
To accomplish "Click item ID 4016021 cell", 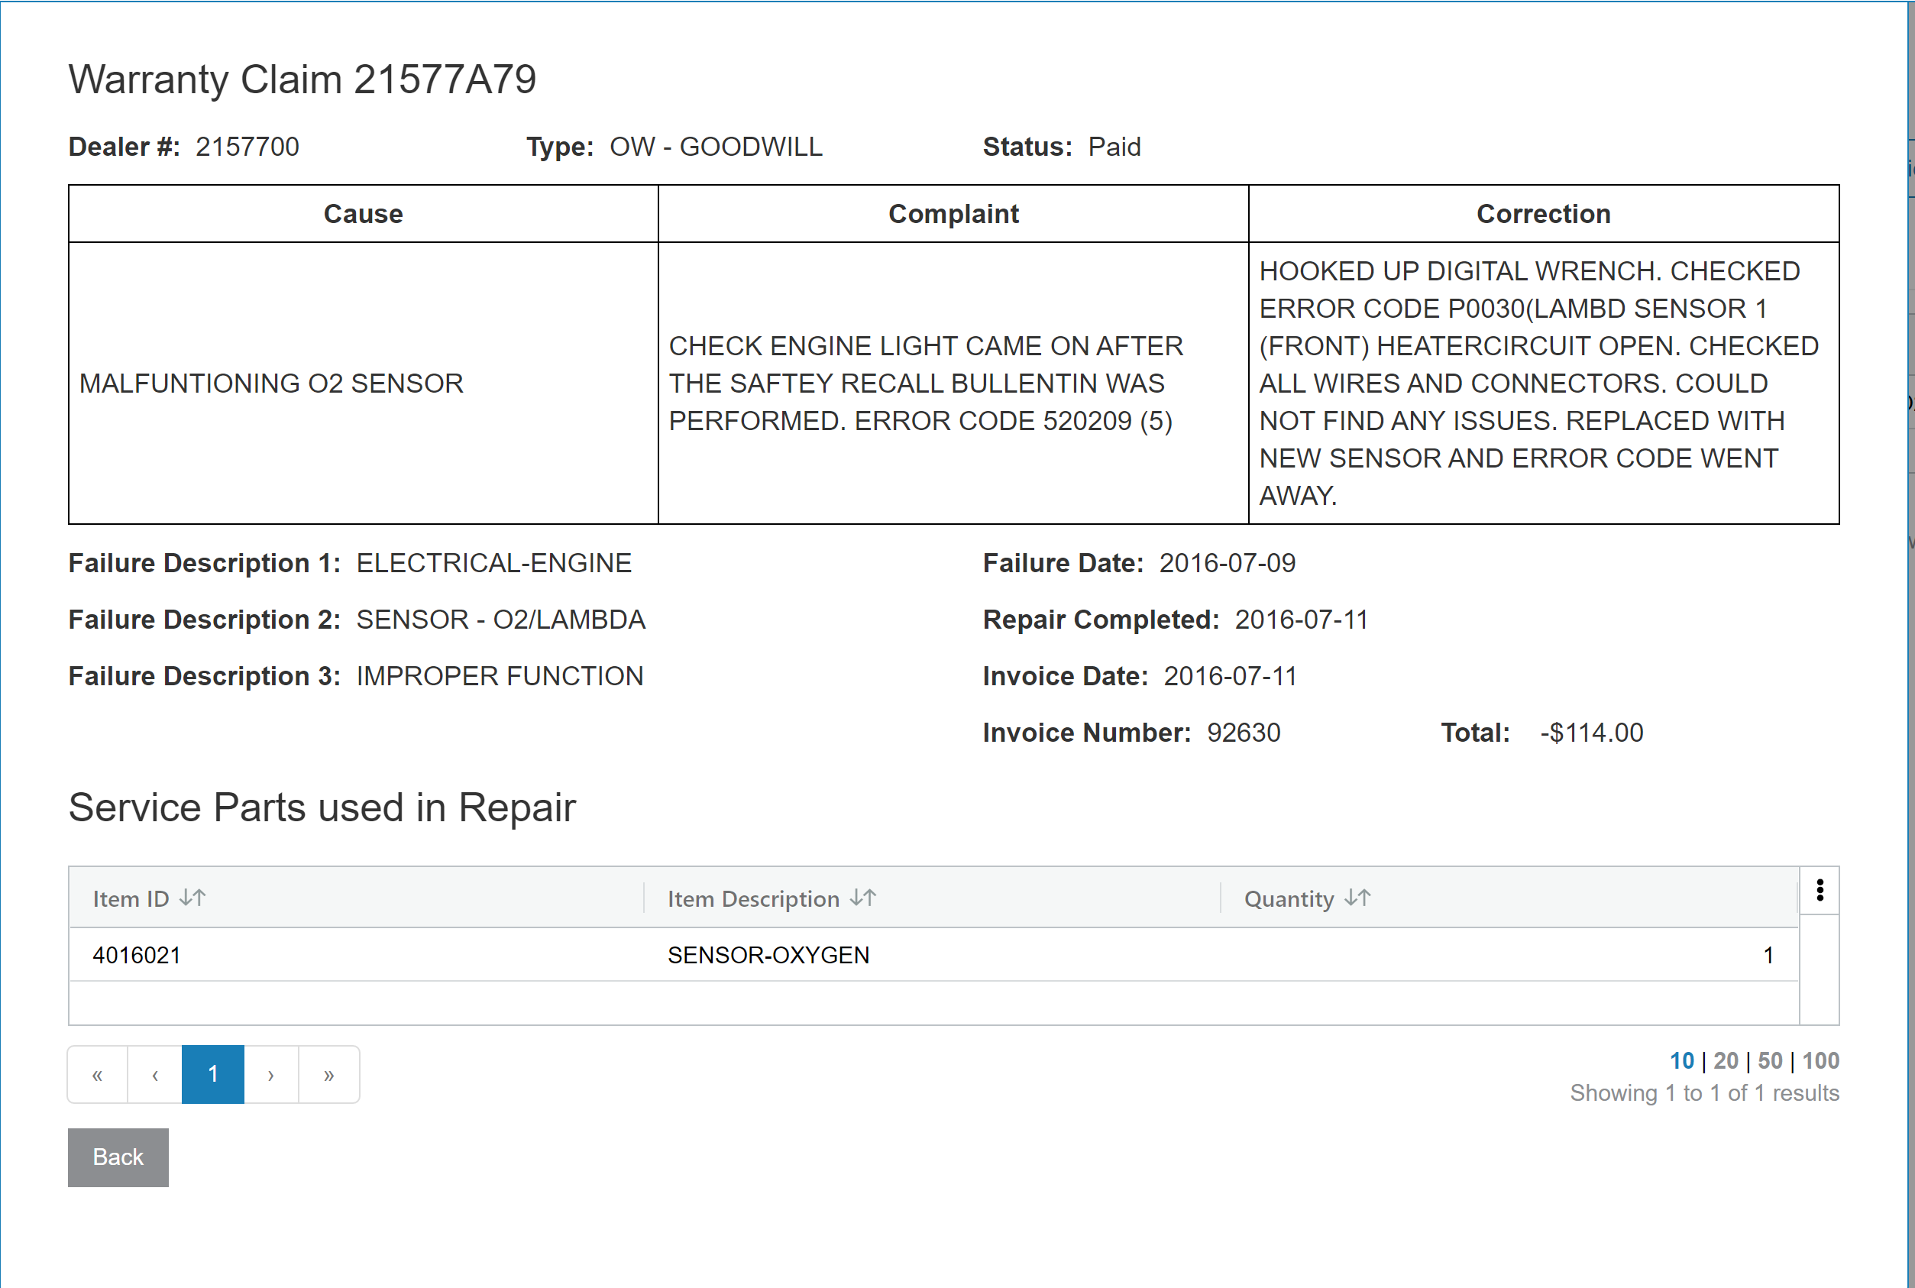I will [x=136, y=956].
